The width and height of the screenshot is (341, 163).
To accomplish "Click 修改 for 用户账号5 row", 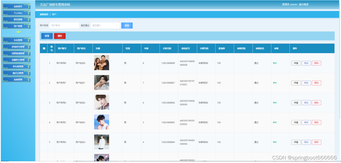I will (x=306, y=122).
